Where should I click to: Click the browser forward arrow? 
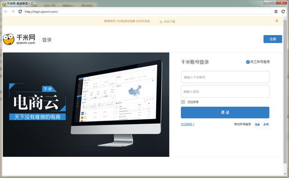(13, 12)
